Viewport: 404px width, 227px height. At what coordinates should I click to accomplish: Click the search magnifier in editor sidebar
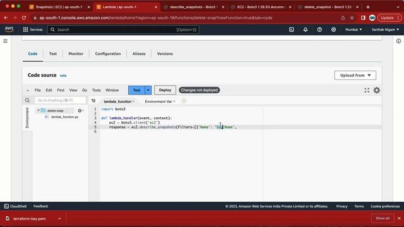coord(27,100)
